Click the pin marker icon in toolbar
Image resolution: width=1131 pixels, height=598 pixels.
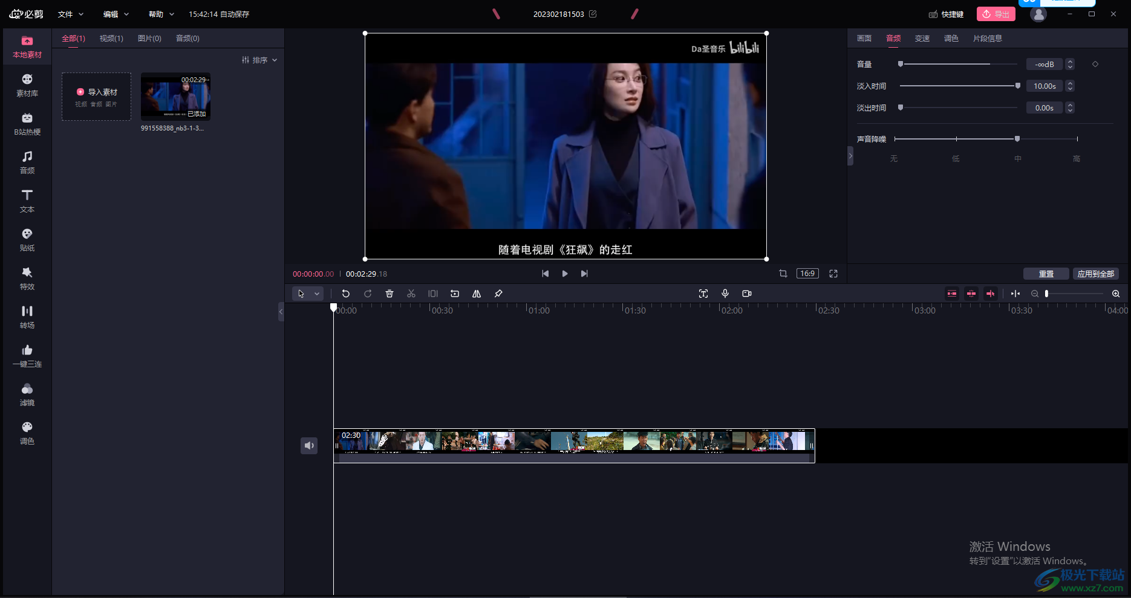(x=498, y=294)
